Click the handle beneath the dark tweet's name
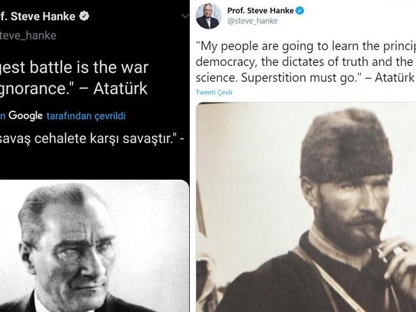Screen dimensions: 416x312 pos(28,35)
